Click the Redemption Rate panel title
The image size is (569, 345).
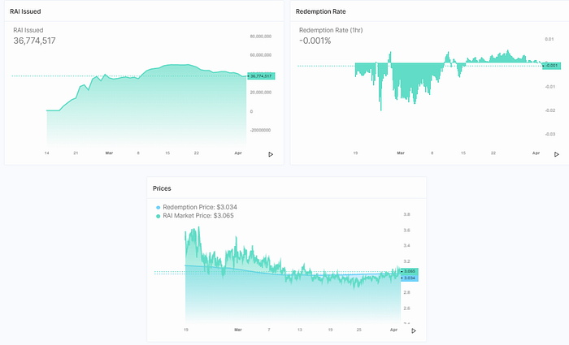pos(320,11)
